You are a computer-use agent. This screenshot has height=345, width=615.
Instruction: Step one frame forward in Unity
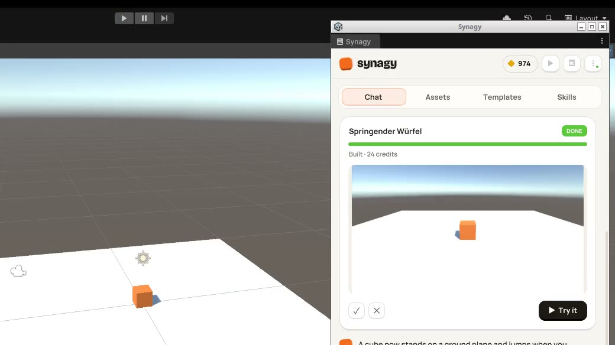(x=164, y=18)
